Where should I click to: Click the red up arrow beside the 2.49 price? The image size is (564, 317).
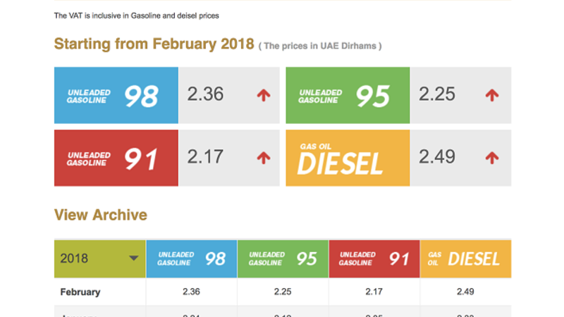point(492,158)
